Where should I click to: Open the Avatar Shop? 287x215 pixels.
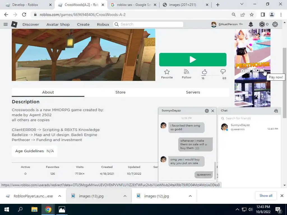pos(58,24)
